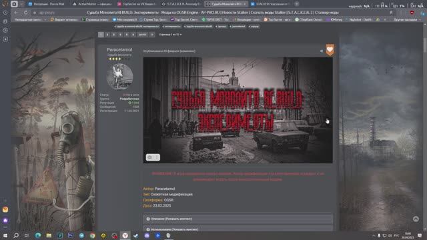Expand the second spoiler below Описание
The image size is (427, 240).
click(x=238, y=229)
